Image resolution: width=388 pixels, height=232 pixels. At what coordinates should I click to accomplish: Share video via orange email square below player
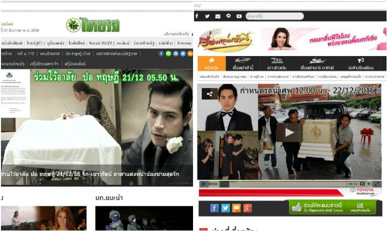236,208
